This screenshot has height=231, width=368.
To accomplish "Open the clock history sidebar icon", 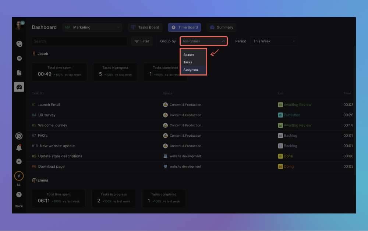I will coord(19,136).
